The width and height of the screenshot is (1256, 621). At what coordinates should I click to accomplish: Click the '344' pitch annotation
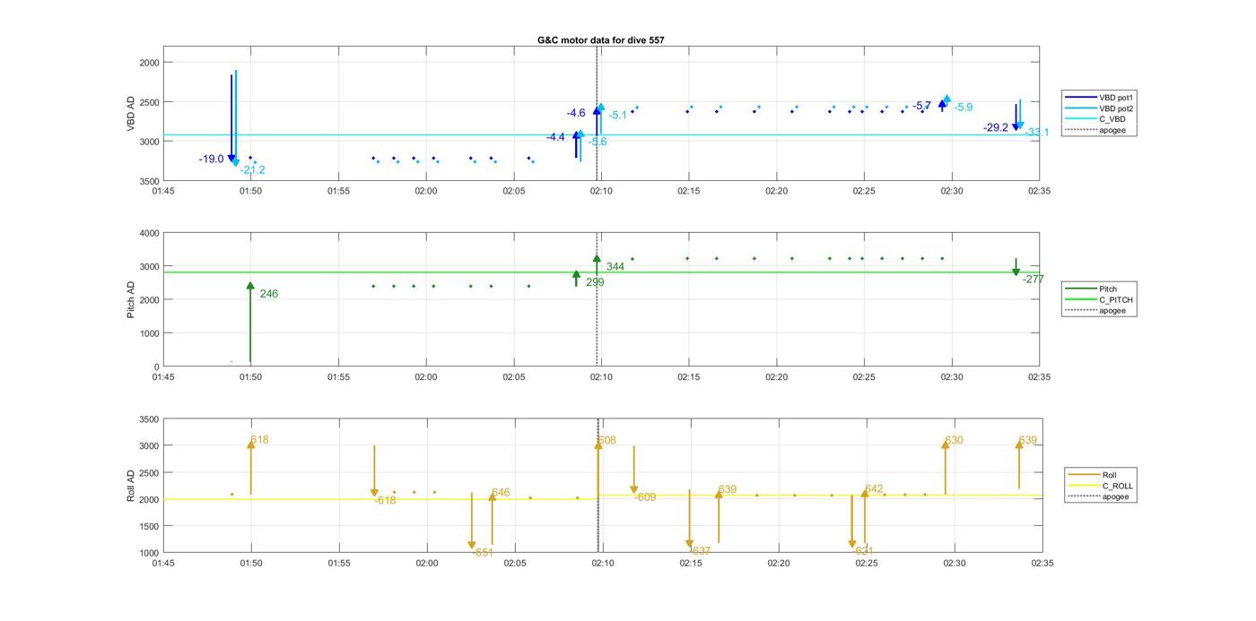(615, 266)
